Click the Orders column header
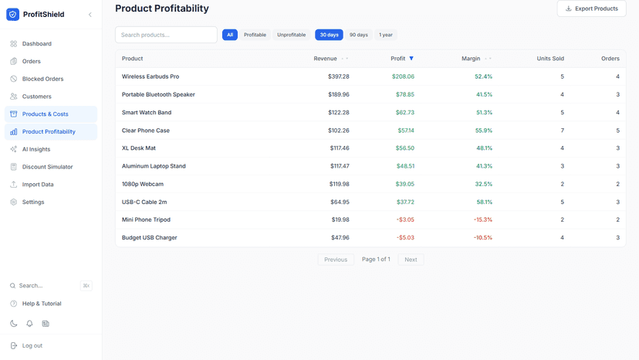This screenshot has height=360, width=639. point(610,59)
